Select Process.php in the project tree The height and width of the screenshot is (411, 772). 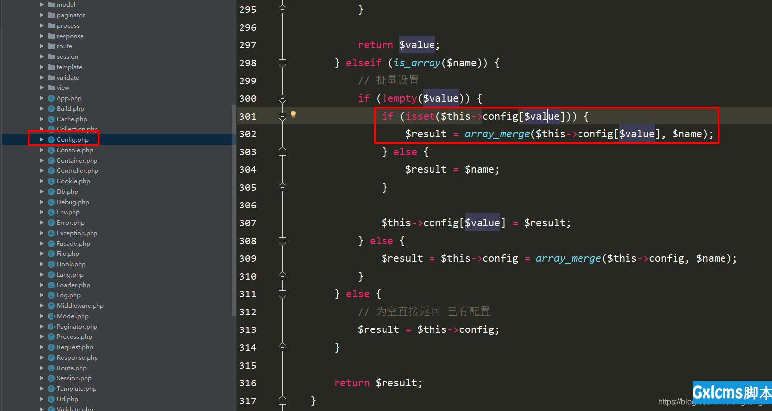point(74,337)
